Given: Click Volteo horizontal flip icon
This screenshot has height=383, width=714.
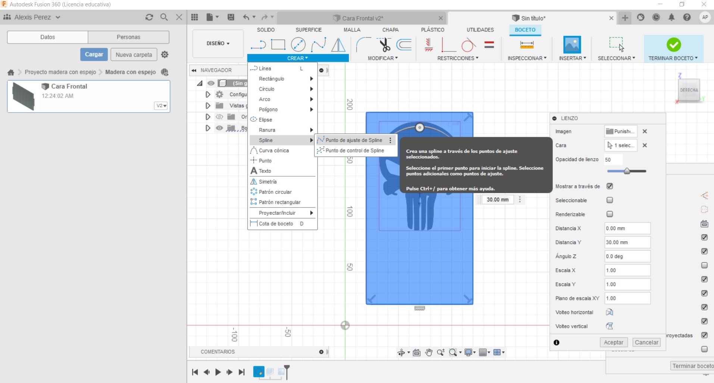Looking at the screenshot, I should (x=610, y=312).
